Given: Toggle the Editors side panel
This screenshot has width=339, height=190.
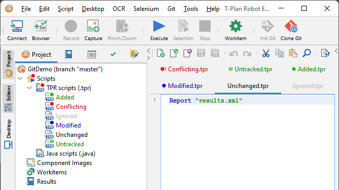Looking at the screenshot, I should point(9,98).
